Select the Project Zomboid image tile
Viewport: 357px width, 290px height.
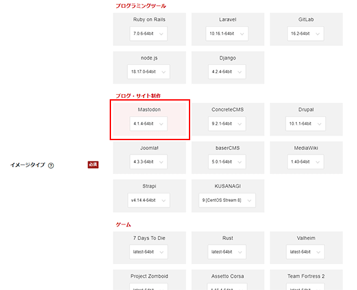[149, 280]
